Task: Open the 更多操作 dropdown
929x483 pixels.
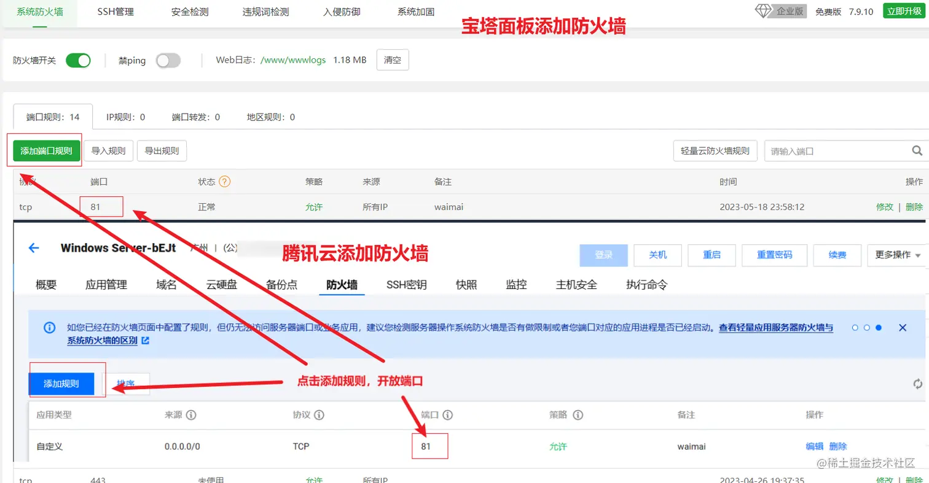Action: point(898,255)
